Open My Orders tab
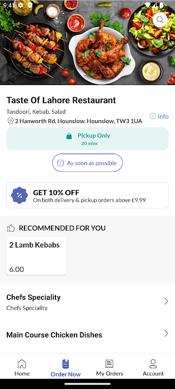175x389 pixels. [109, 368]
